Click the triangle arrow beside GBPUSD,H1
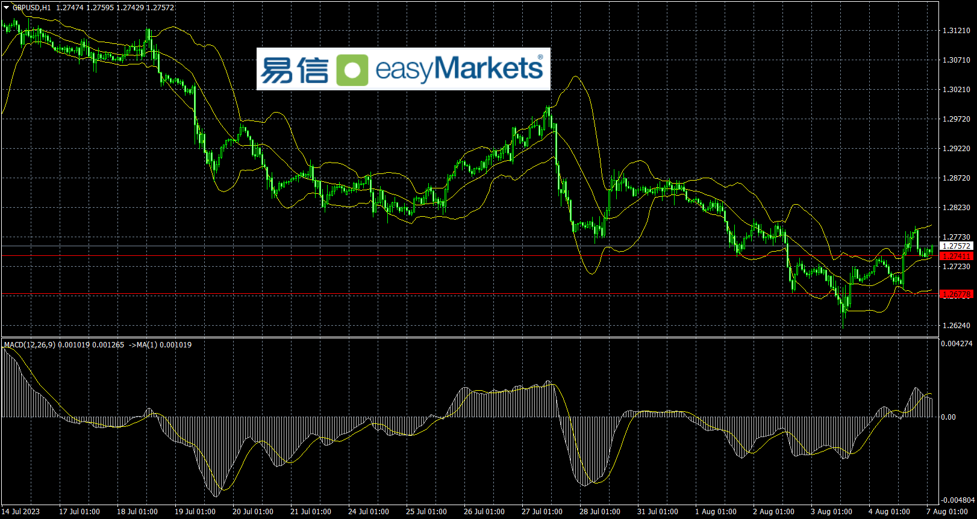The height and width of the screenshot is (519, 977). [x=7, y=8]
